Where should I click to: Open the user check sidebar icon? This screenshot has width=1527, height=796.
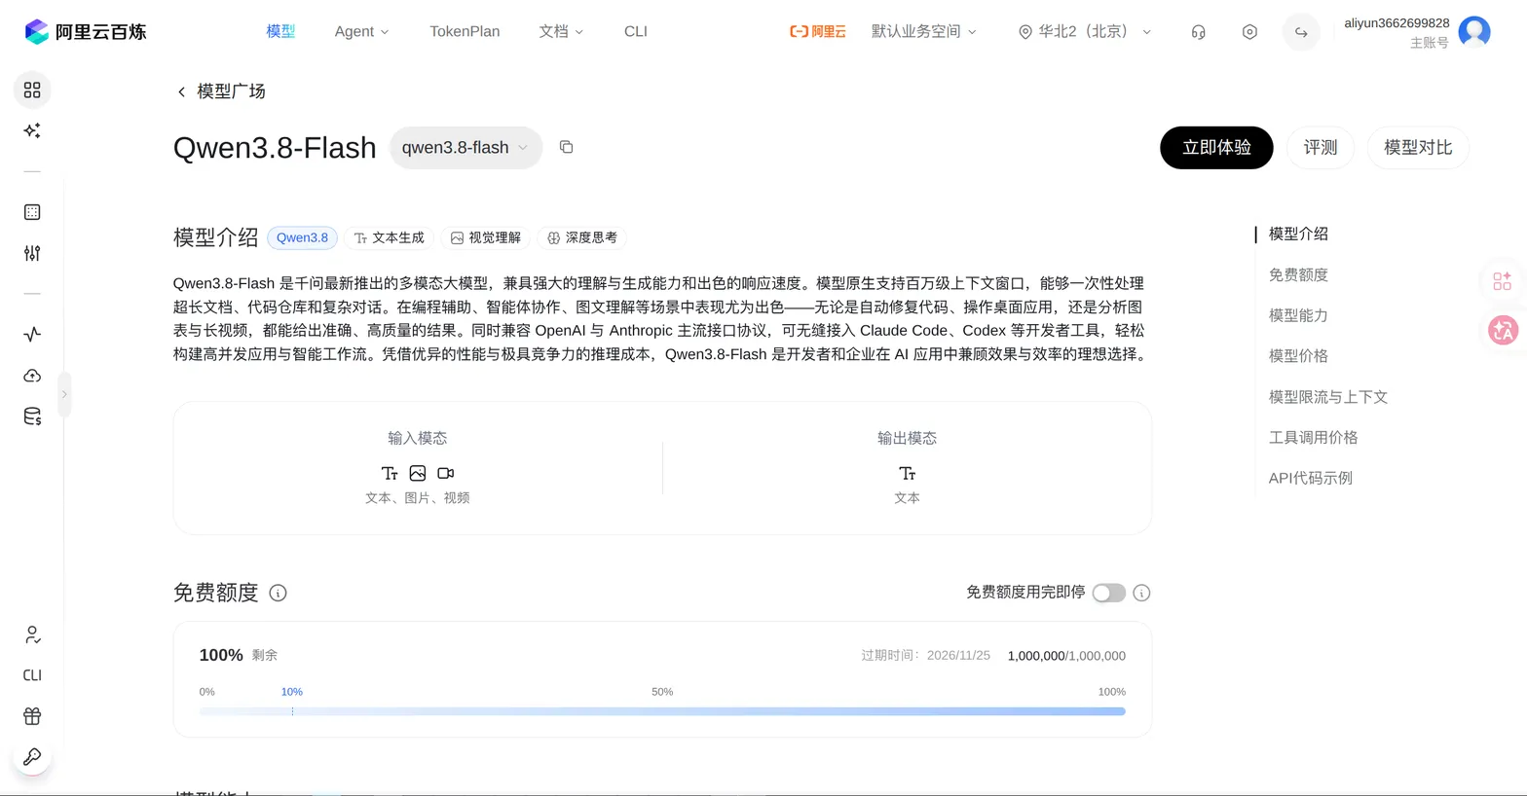[x=32, y=635]
